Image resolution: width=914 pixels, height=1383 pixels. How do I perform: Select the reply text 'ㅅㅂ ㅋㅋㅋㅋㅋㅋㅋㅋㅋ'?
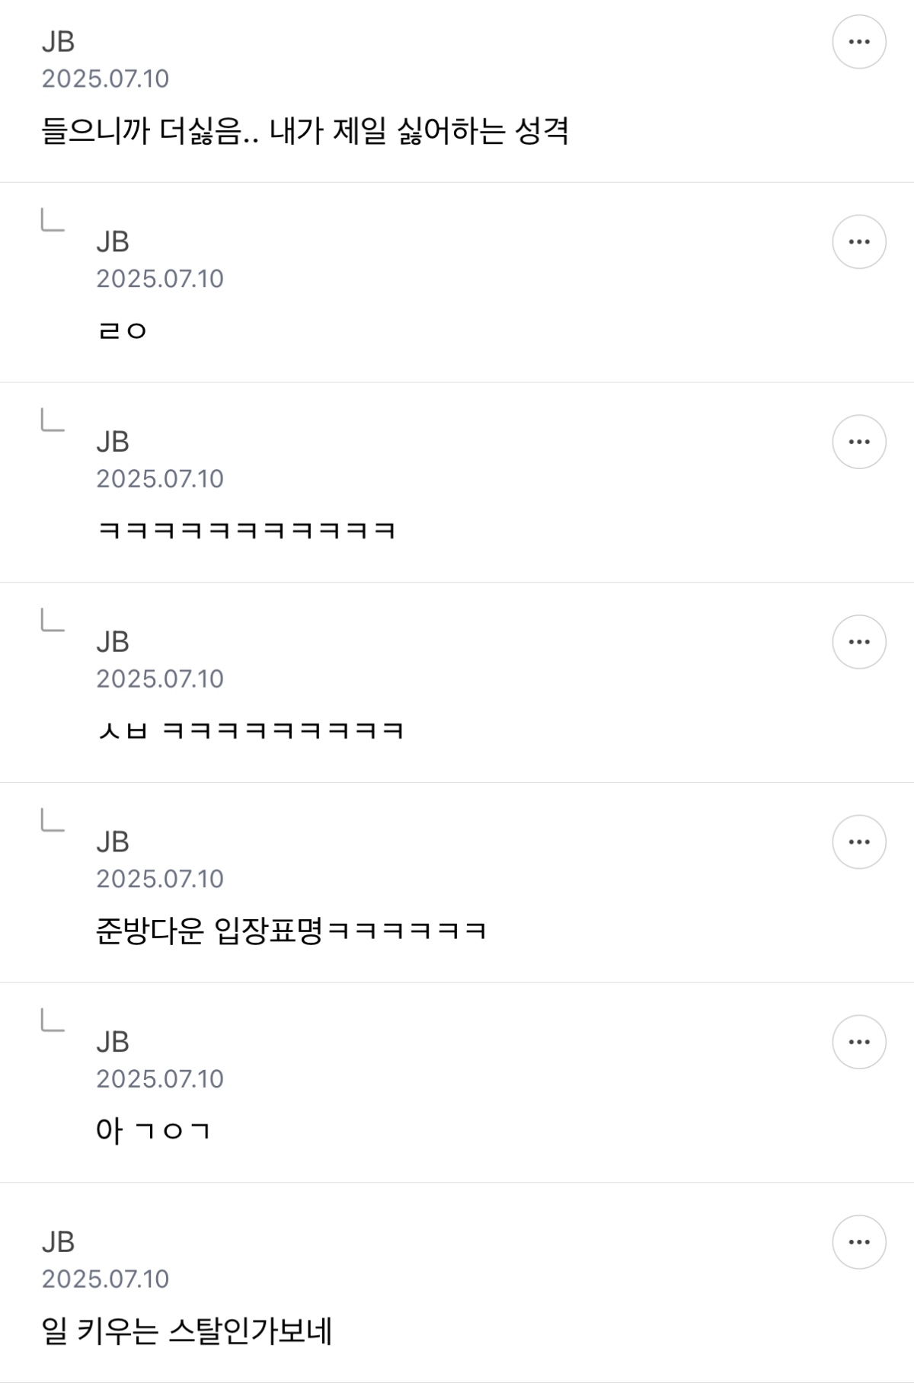pos(251,731)
